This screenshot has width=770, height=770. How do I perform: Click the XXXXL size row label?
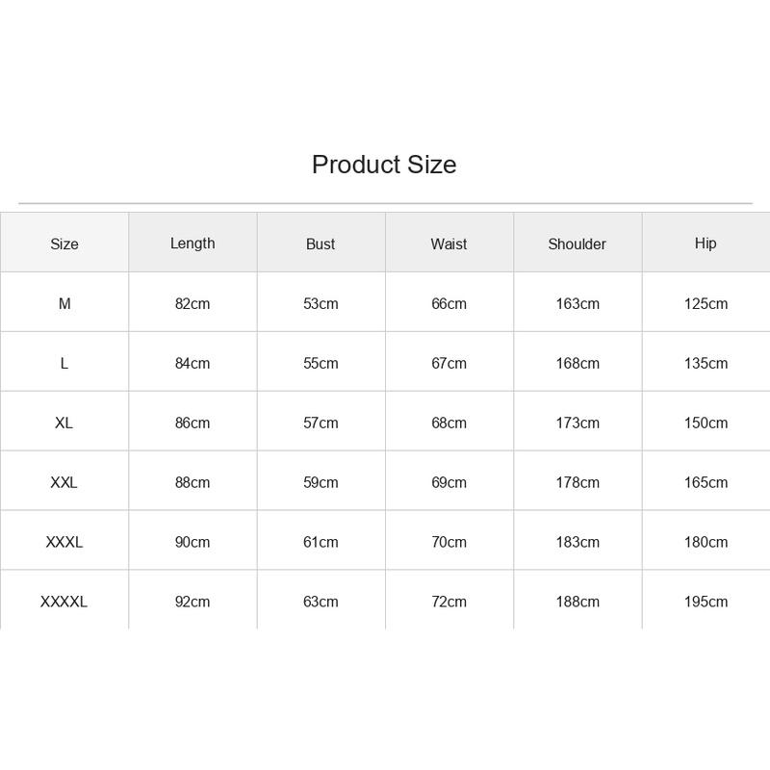[x=64, y=602]
